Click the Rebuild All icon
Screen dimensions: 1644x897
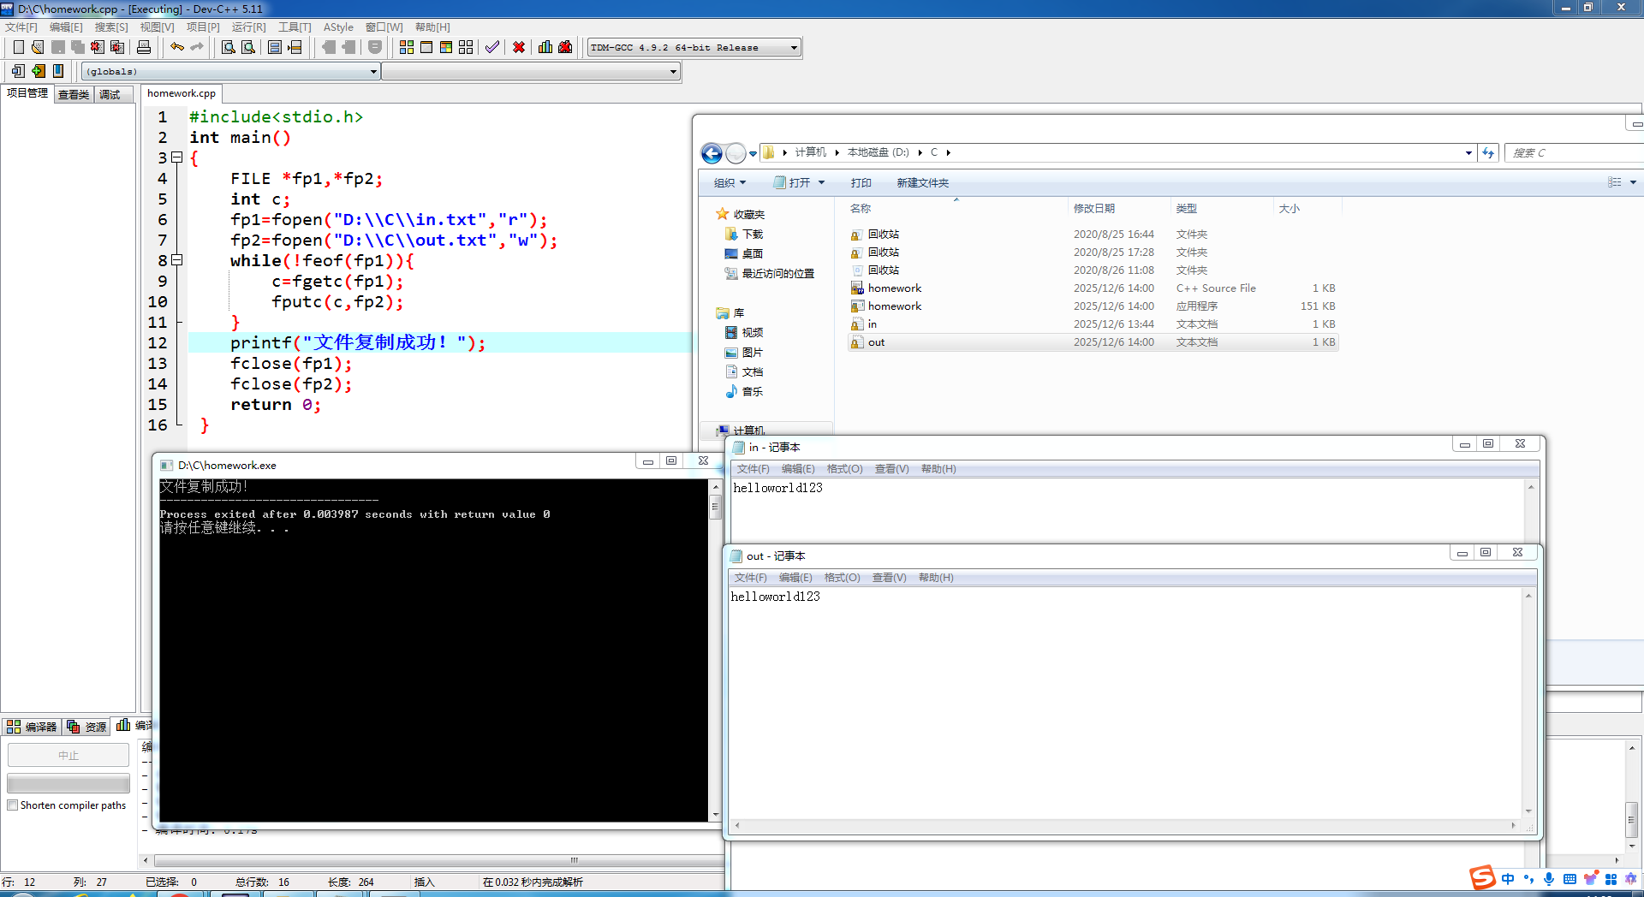point(466,47)
